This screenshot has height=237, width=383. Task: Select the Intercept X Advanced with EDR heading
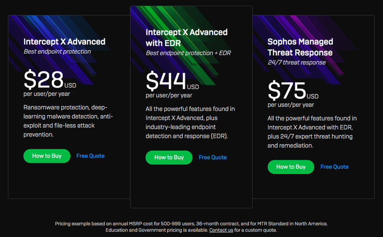pyautogui.click(x=187, y=38)
